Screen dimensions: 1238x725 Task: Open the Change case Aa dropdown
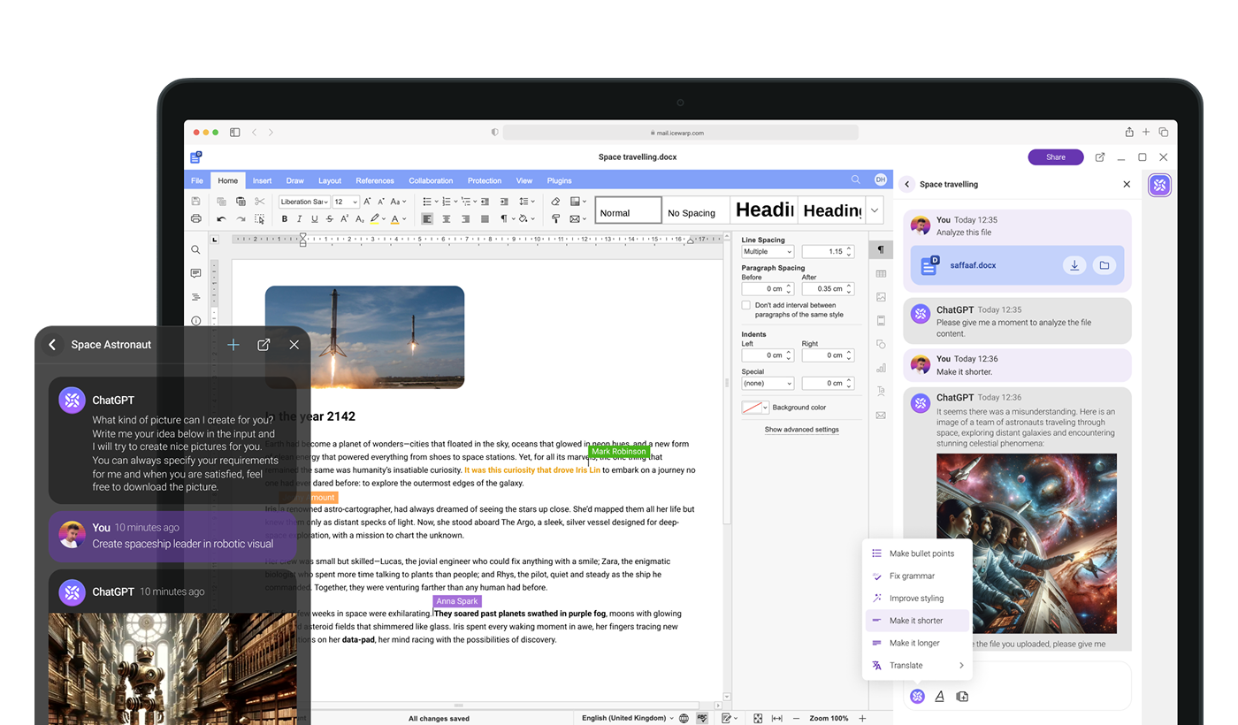point(399,202)
